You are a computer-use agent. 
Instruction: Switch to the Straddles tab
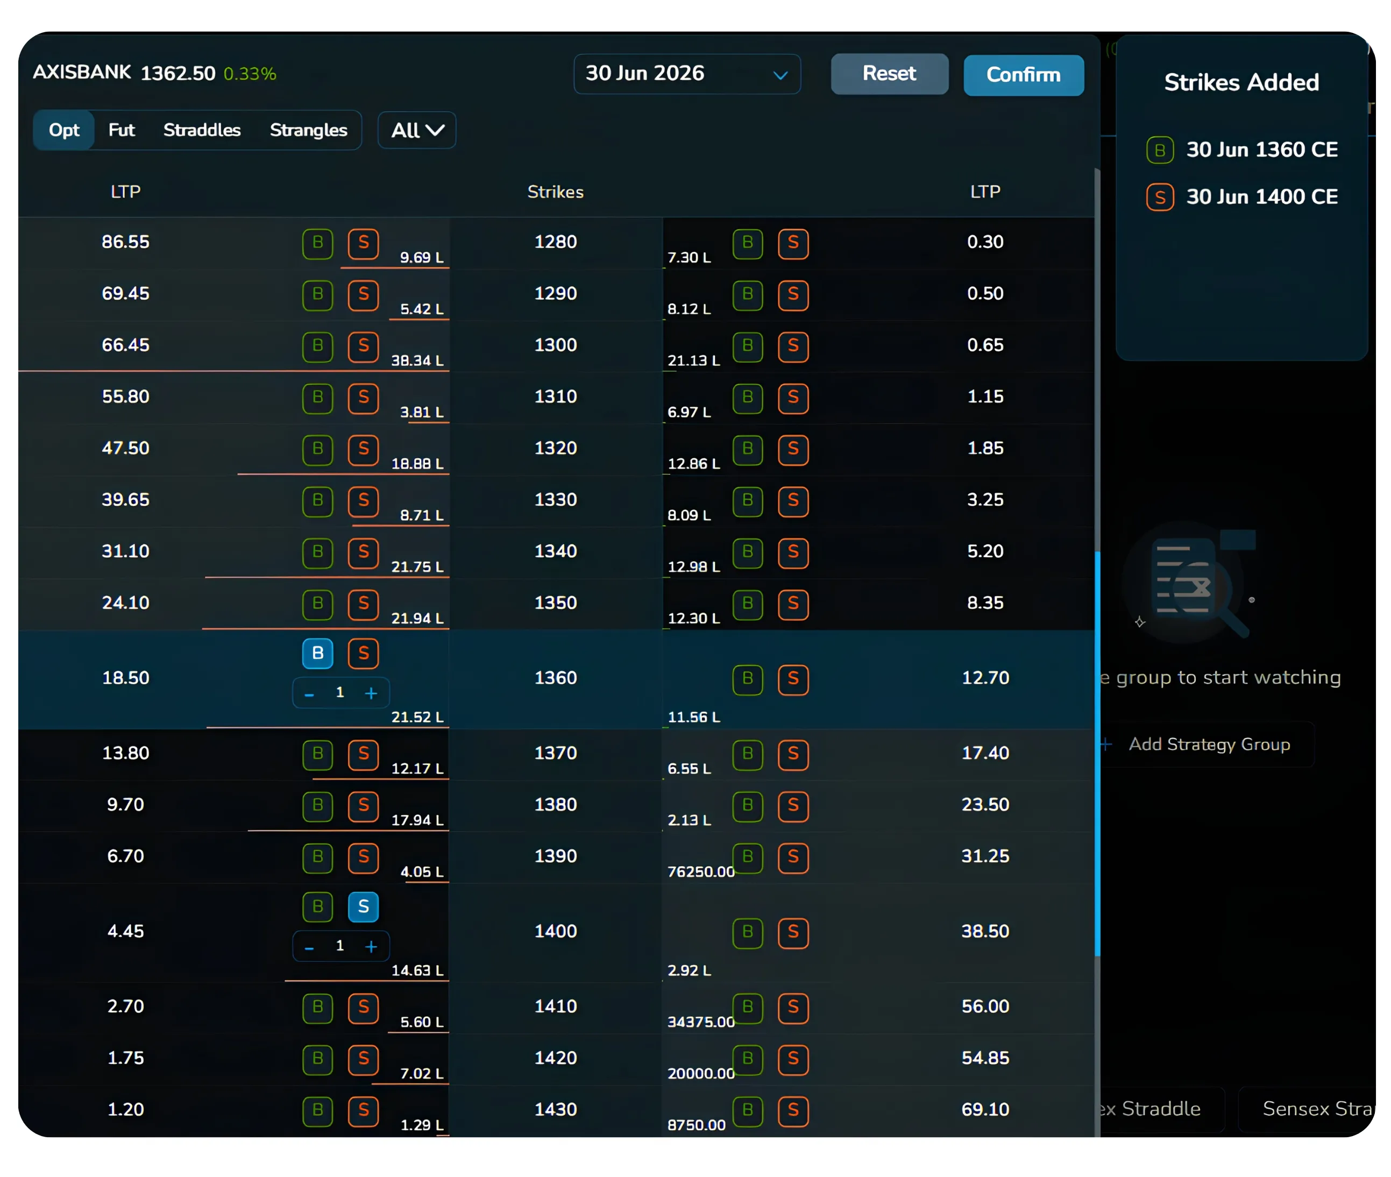pyautogui.click(x=202, y=130)
